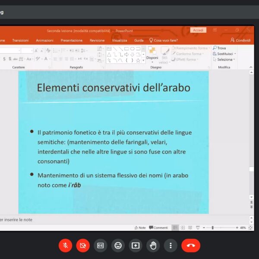Toggle closed captions with the CC button
The height and width of the screenshot is (259, 259).
point(101,246)
